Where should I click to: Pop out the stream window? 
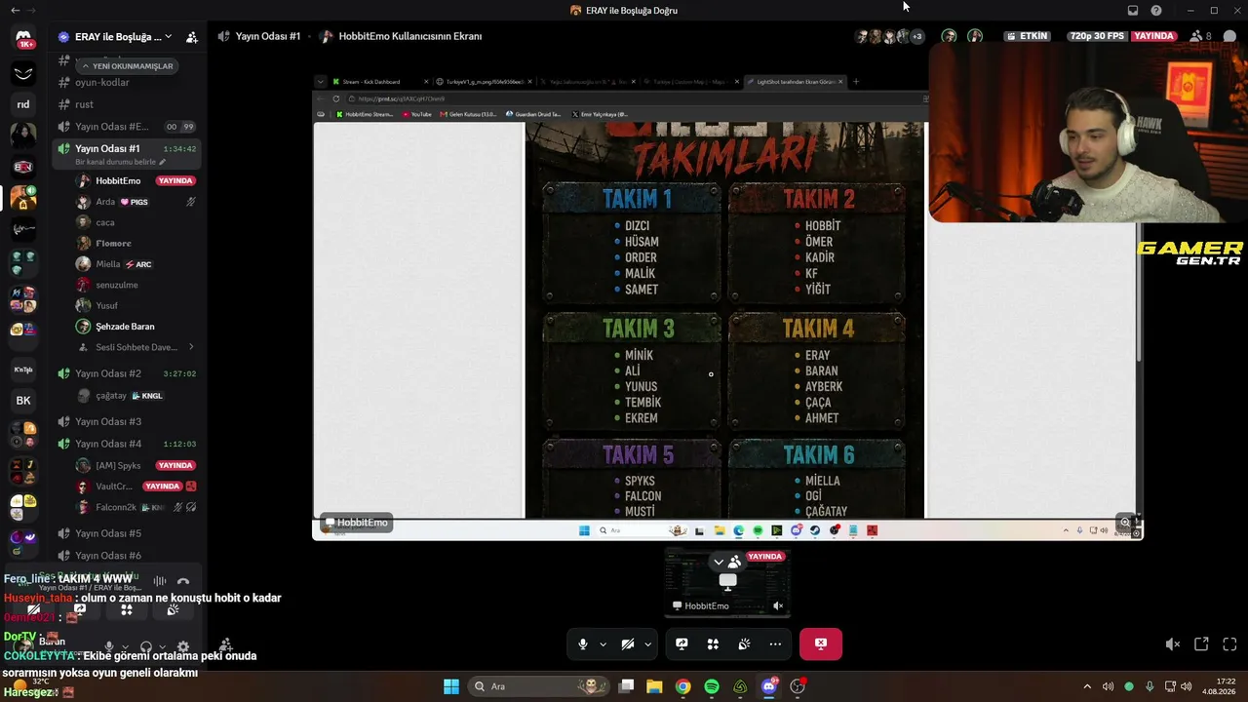click(x=1201, y=644)
